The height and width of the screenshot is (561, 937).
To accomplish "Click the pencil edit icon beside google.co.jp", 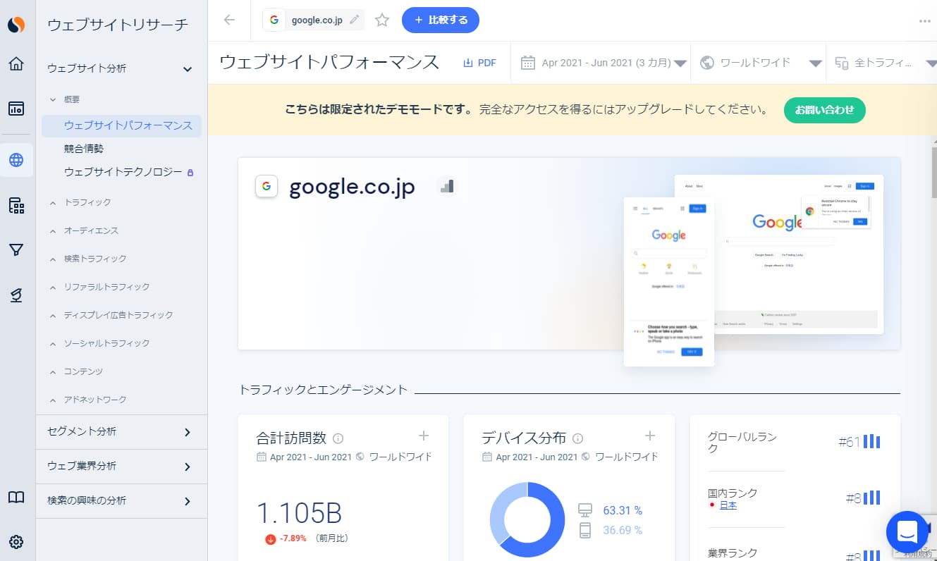I will tap(354, 20).
